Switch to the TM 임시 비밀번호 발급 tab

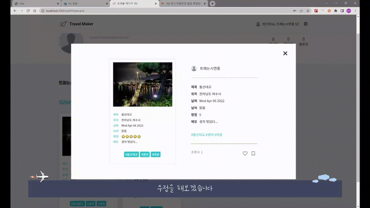[x=184, y=3]
